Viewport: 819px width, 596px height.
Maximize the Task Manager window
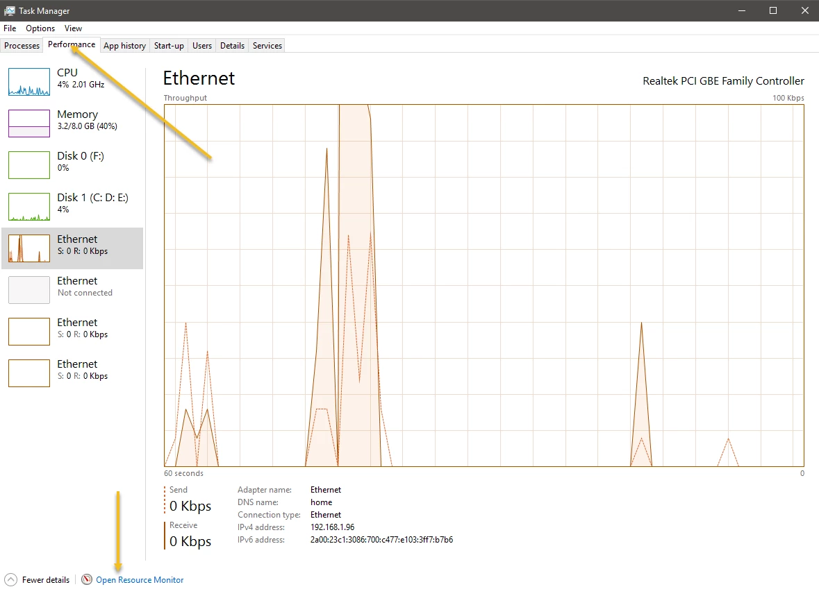point(773,10)
